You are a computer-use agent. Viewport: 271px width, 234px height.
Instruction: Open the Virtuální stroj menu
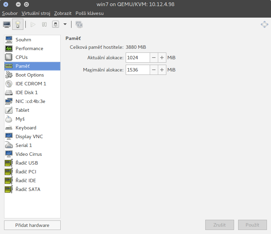click(36, 13)
